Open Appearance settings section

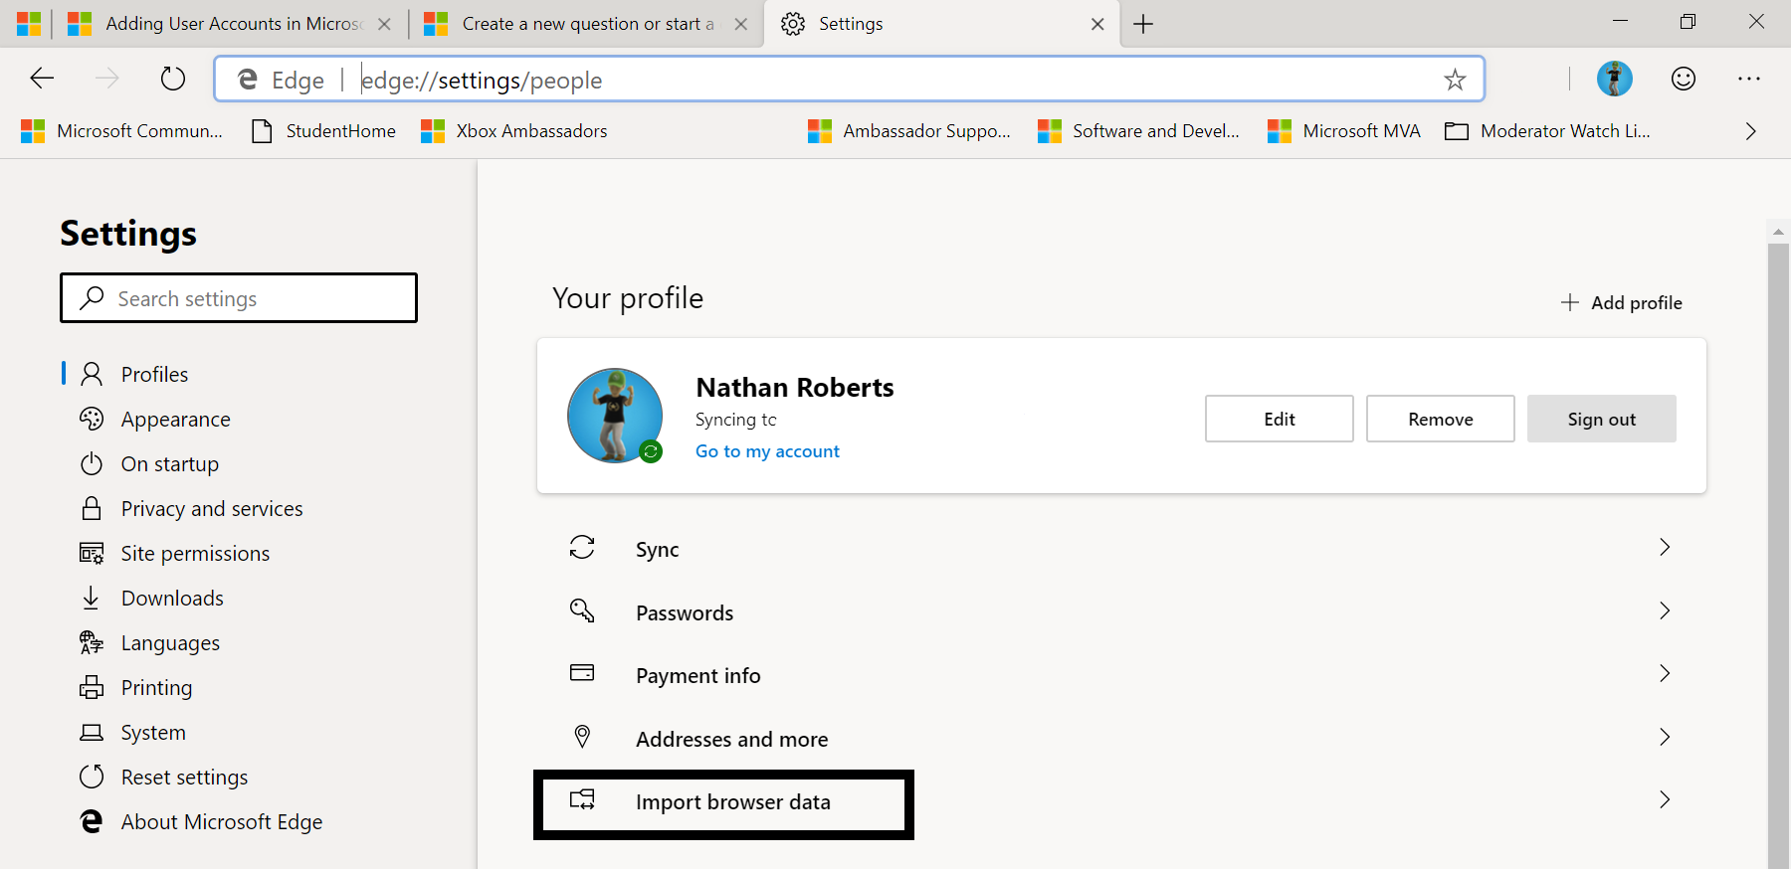[x=175, y=420]
